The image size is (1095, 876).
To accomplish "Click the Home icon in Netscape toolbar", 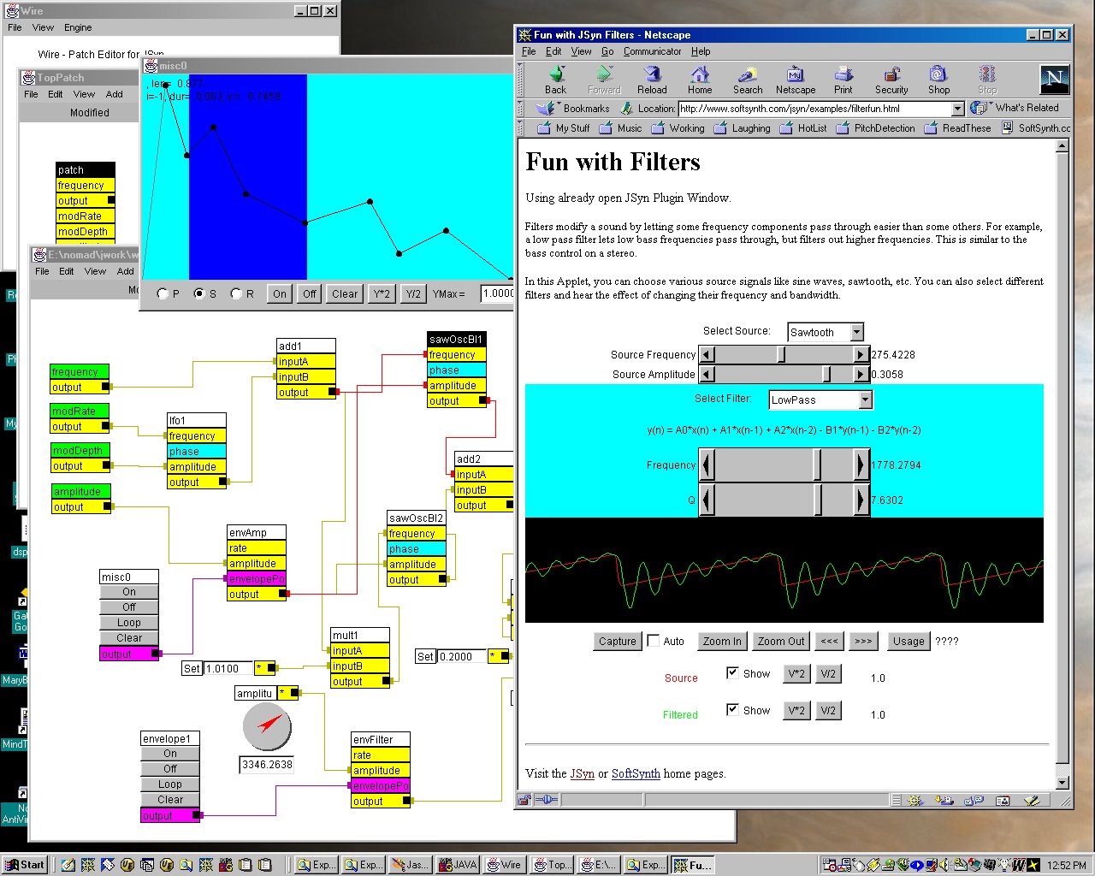I will coord(700,75).
